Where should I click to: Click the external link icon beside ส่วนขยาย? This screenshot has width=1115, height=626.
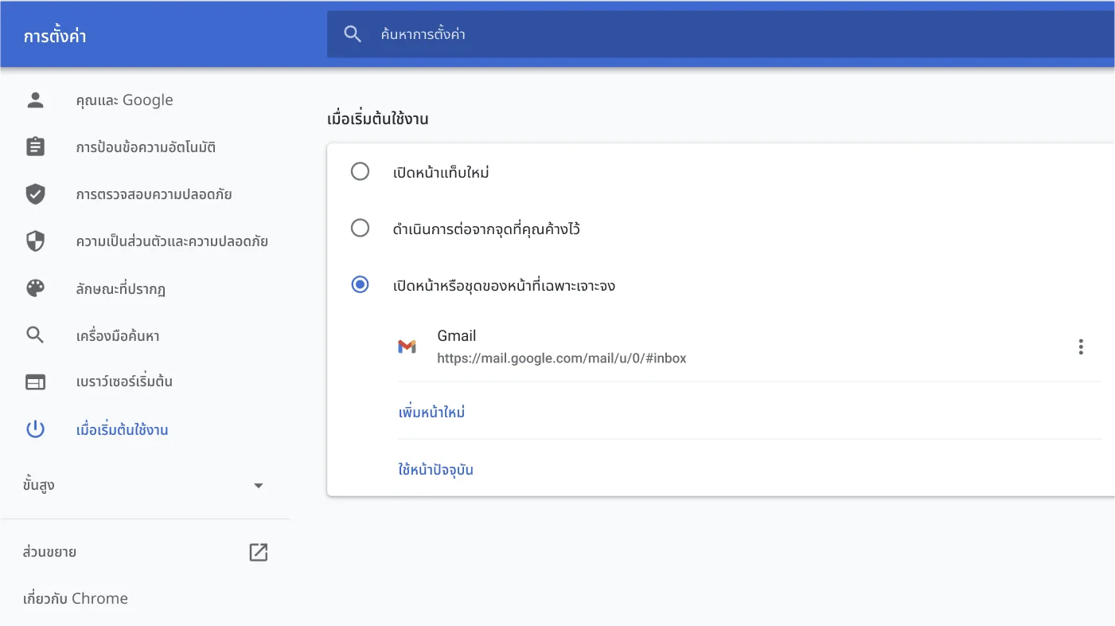point(258,551)
